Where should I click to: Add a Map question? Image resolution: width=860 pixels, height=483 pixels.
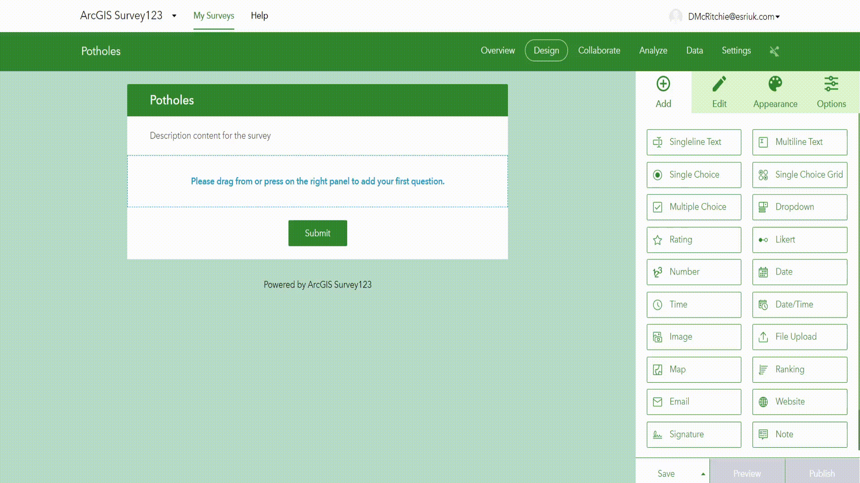[x=693, y=369]
